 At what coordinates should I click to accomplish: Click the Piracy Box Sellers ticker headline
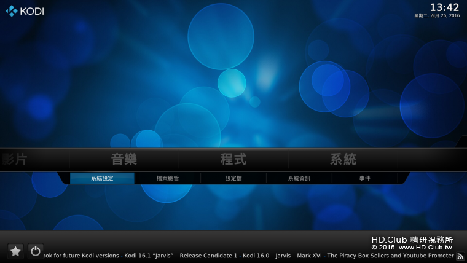tap(390, 256)
